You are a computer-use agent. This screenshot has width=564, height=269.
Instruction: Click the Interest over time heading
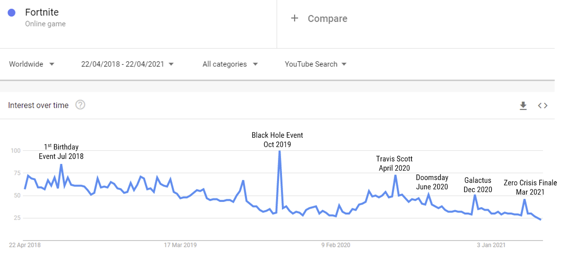click(38, 105)
